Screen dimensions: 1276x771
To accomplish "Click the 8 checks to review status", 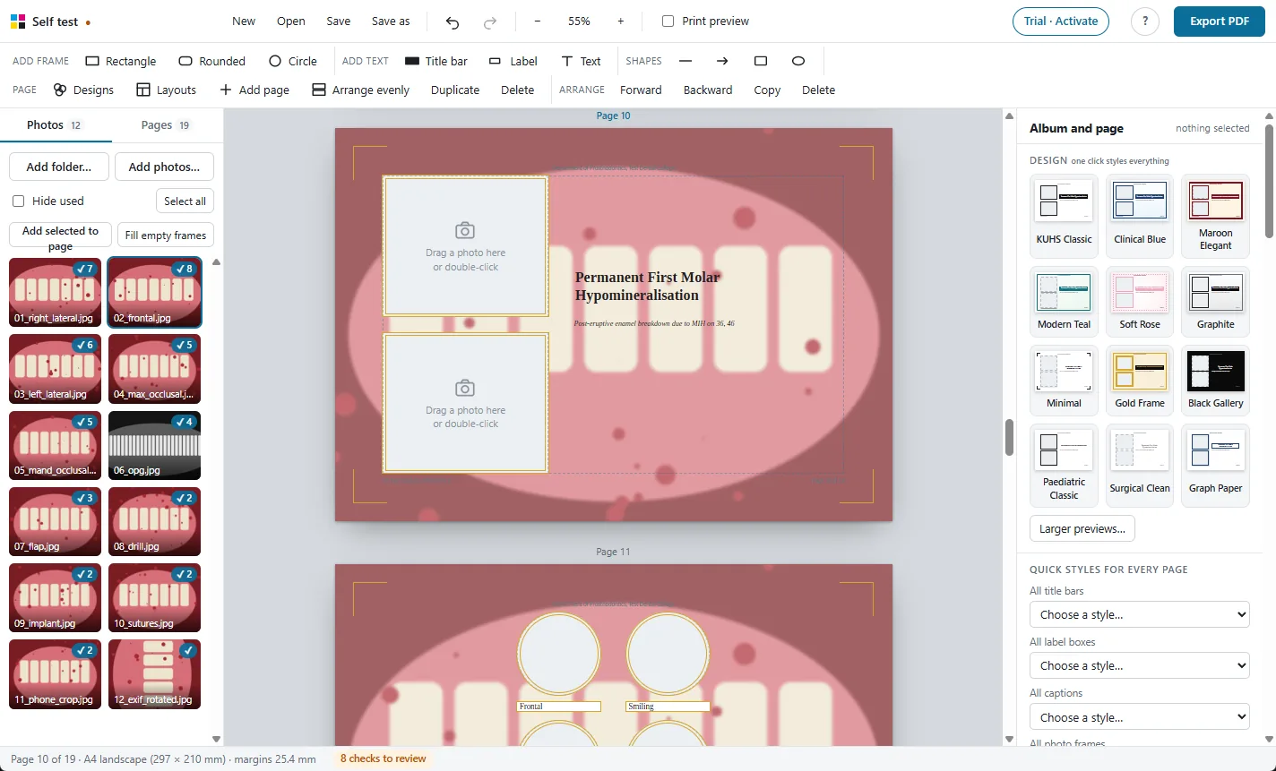I will click(384, 759).
